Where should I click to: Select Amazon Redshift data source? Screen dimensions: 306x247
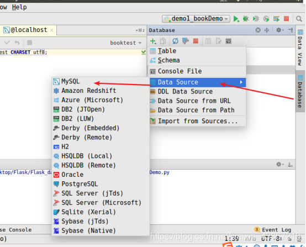(x=101, y=91)
